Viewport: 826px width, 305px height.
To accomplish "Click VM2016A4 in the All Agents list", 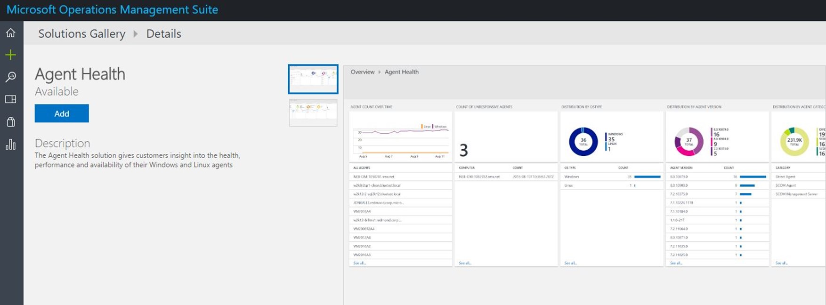I will tap(362, 211).
